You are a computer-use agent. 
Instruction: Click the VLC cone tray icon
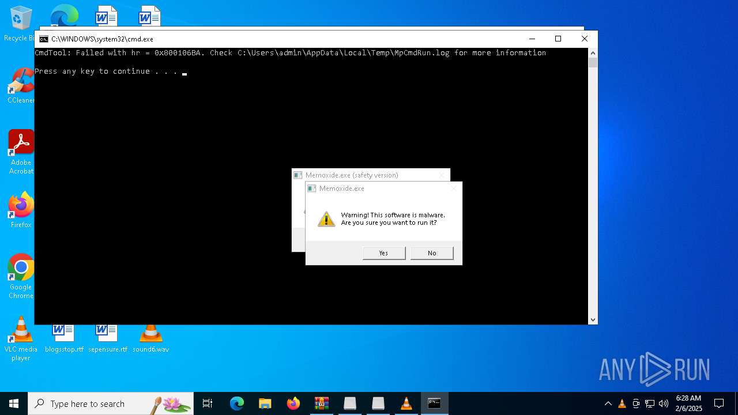tap(622, 403)
